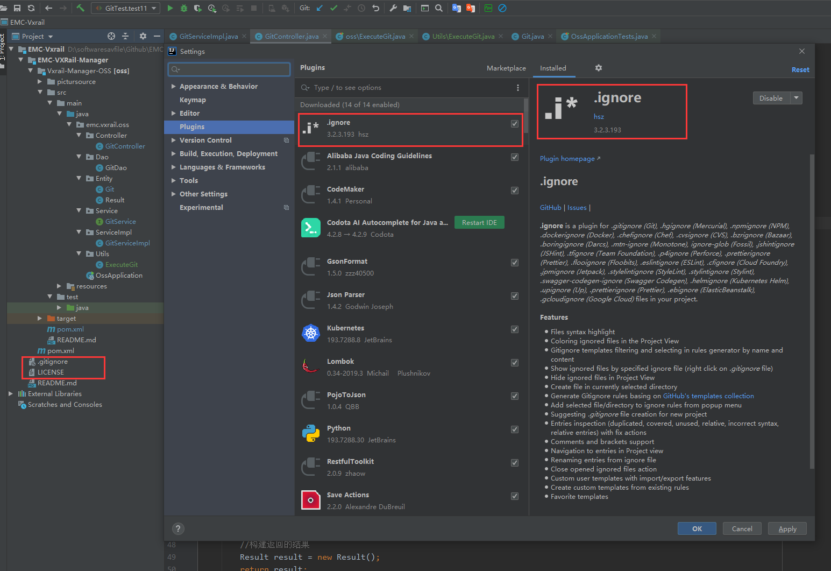Open Project Structure toolbar icon
Image resolution: width=831 pixels, height=571 pixels.
407,8
